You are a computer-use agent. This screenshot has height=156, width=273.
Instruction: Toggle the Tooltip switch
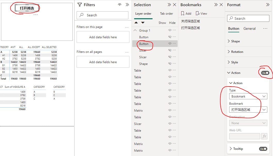coord(263,149)
